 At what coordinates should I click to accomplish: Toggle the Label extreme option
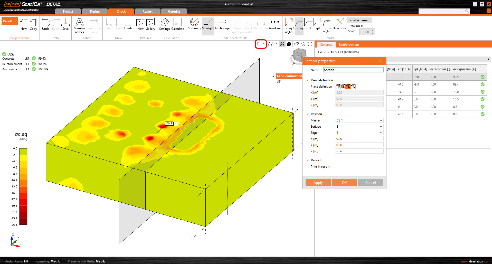pyautogui.click(x=358, y=20)
